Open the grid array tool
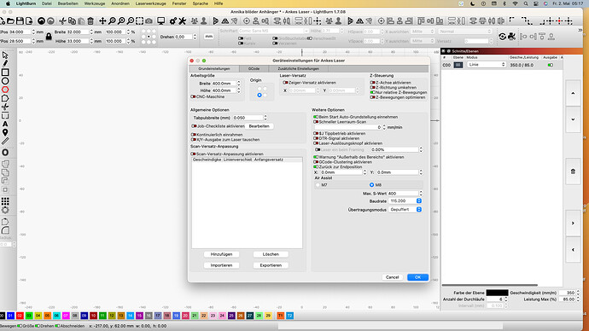The width and height of the screenshot is (589, 331). point(5,201)
